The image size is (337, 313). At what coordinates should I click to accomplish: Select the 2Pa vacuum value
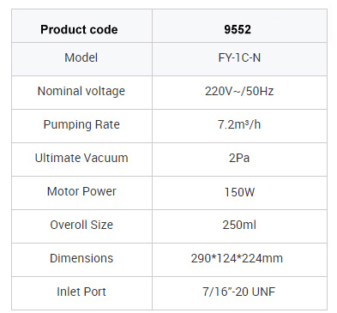click(239, 159)
